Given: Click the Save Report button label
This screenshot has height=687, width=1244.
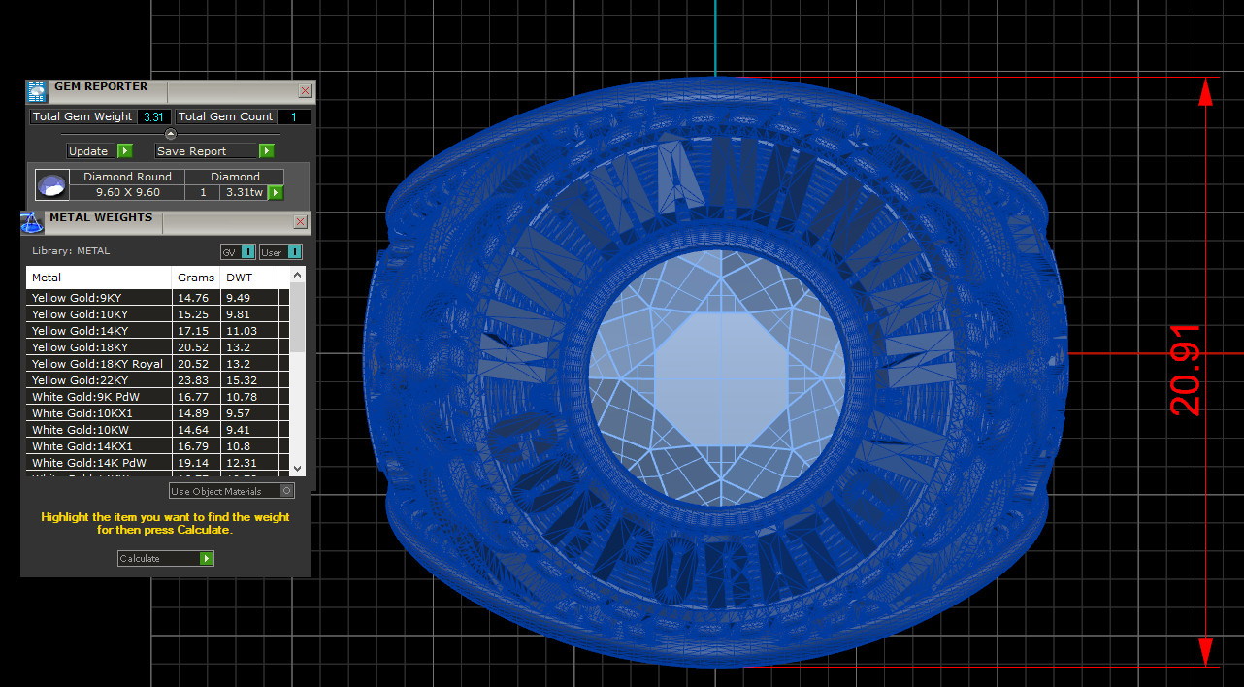Looking at the screenshot, I should [191, 151].
